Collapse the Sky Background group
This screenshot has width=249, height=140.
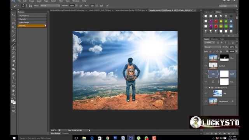tap(209, 87)
